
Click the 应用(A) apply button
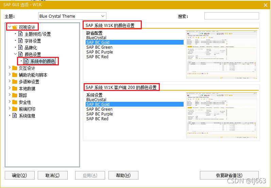(x=90, y=175)
